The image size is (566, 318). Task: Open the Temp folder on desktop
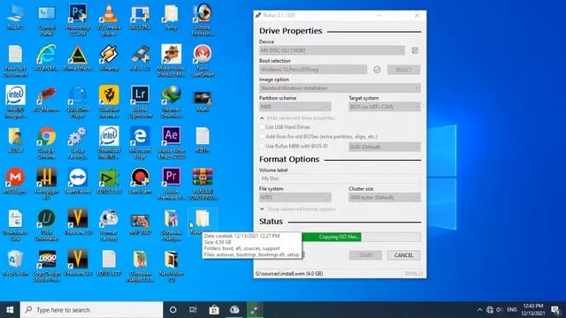[171, 18]
